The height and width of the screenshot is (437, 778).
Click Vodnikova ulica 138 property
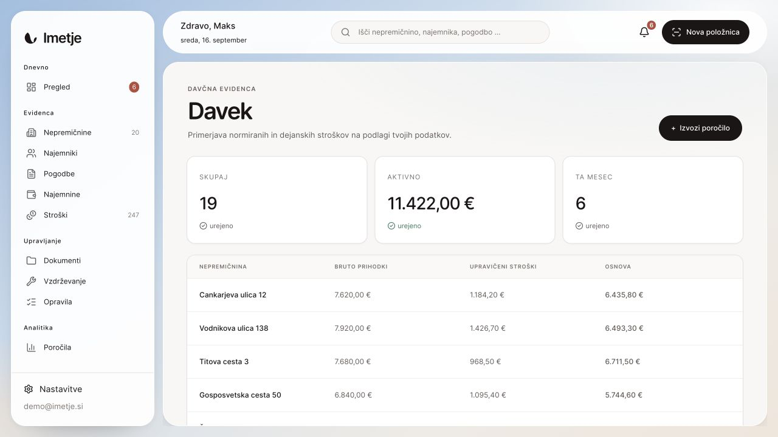point(465,328)
